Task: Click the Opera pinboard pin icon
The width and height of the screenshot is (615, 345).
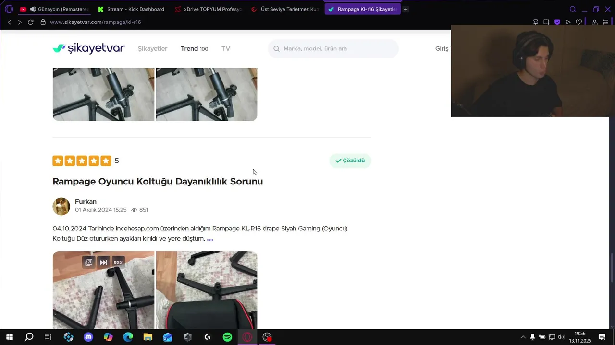Action: click(535, 22)
